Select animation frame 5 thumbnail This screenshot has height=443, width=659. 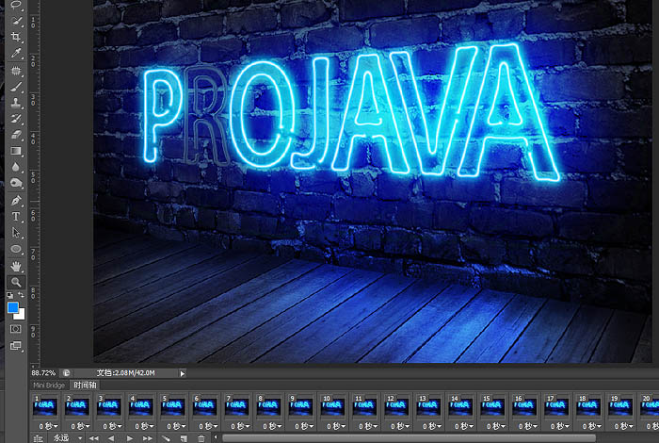coord(172,407)
